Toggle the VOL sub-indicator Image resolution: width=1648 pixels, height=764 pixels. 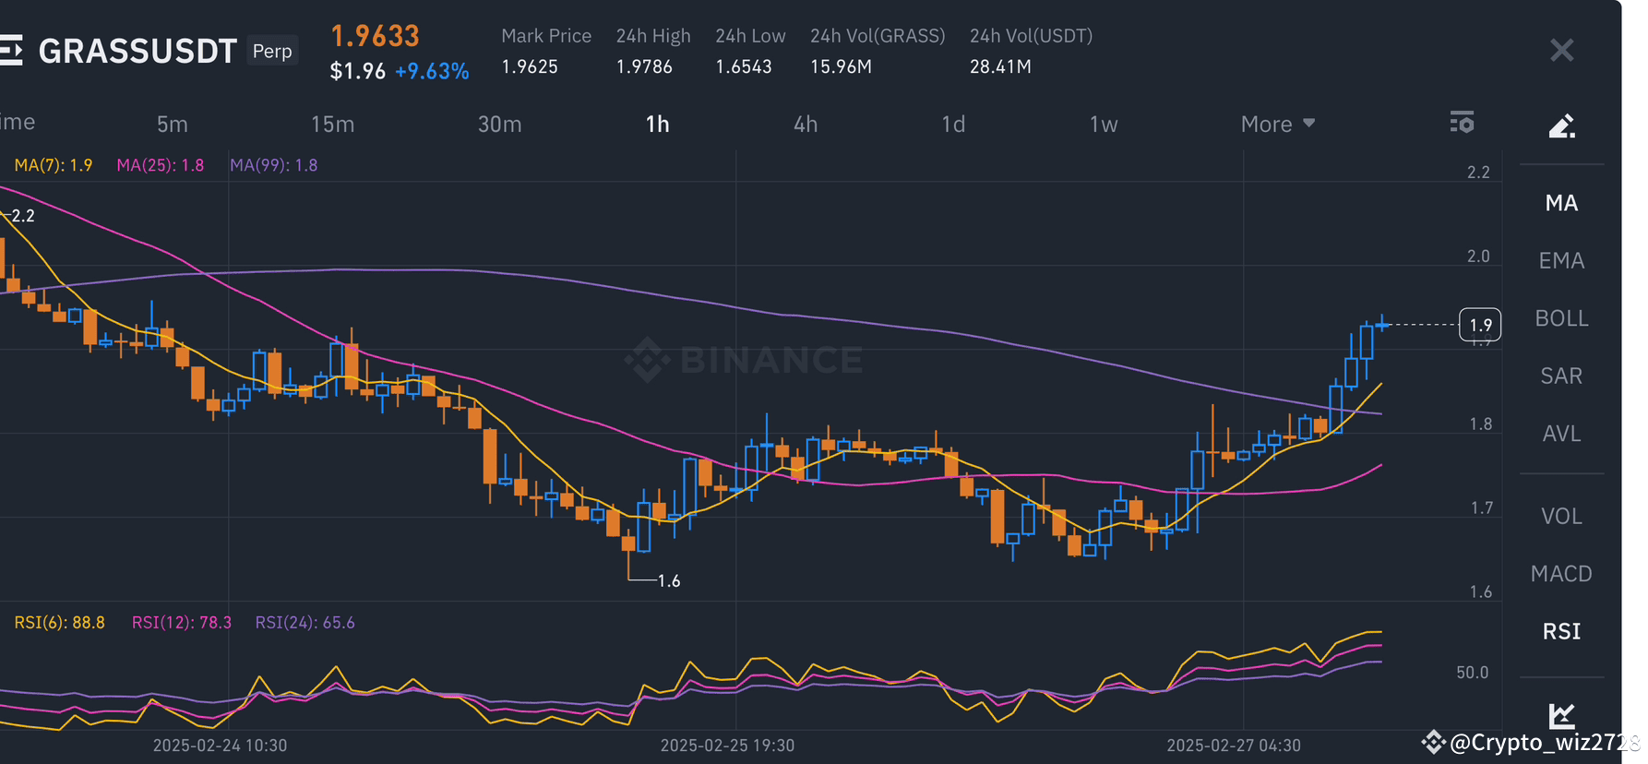click(x=1561, y=517)
